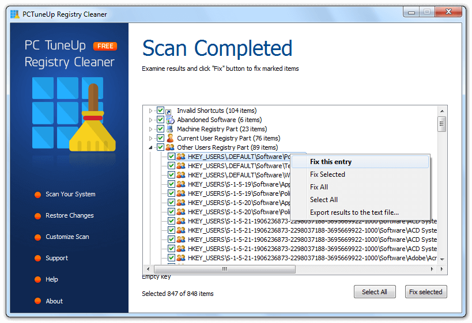Click the PCTuneUp title bar app icon
The height and width of the screenshot is (323, 472).
[15, 14]
